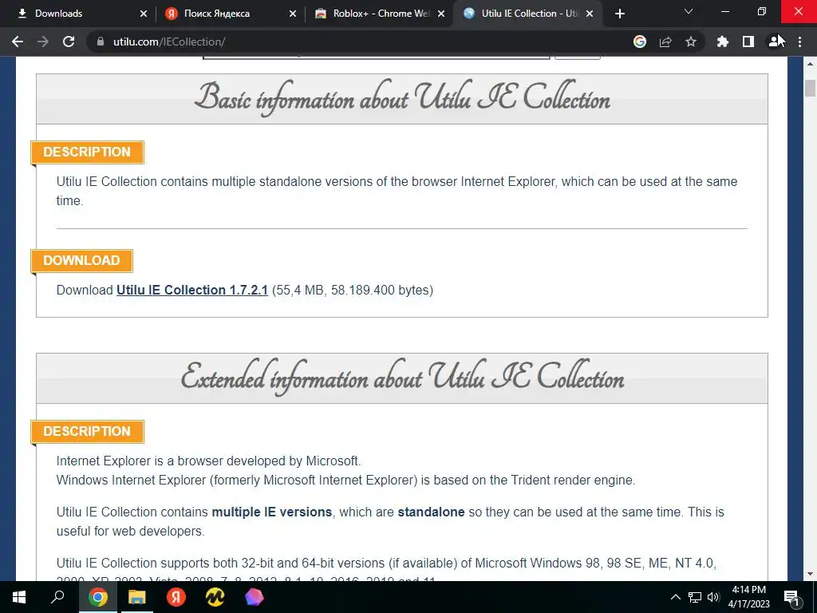The height and width of the screenshot is (613, 817).
Task: View site security lock information
Action: [100, 42]
